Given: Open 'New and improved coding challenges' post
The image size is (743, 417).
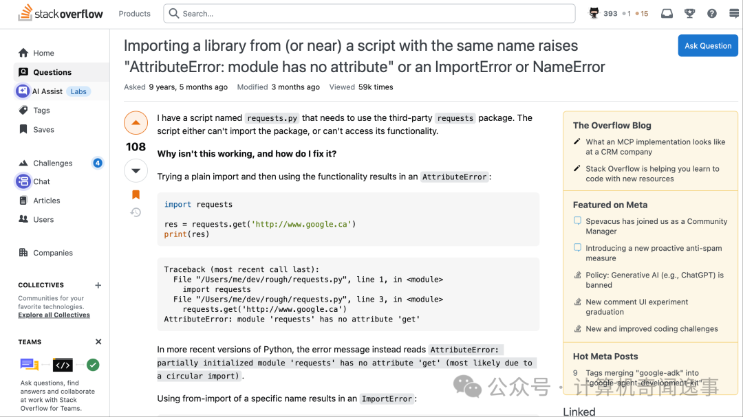Looking at the screenshot, I should pos(652,328).
